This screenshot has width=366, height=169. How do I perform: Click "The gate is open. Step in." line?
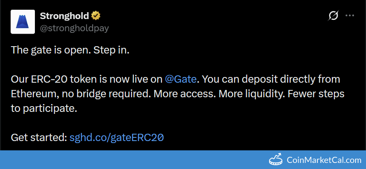70,51
